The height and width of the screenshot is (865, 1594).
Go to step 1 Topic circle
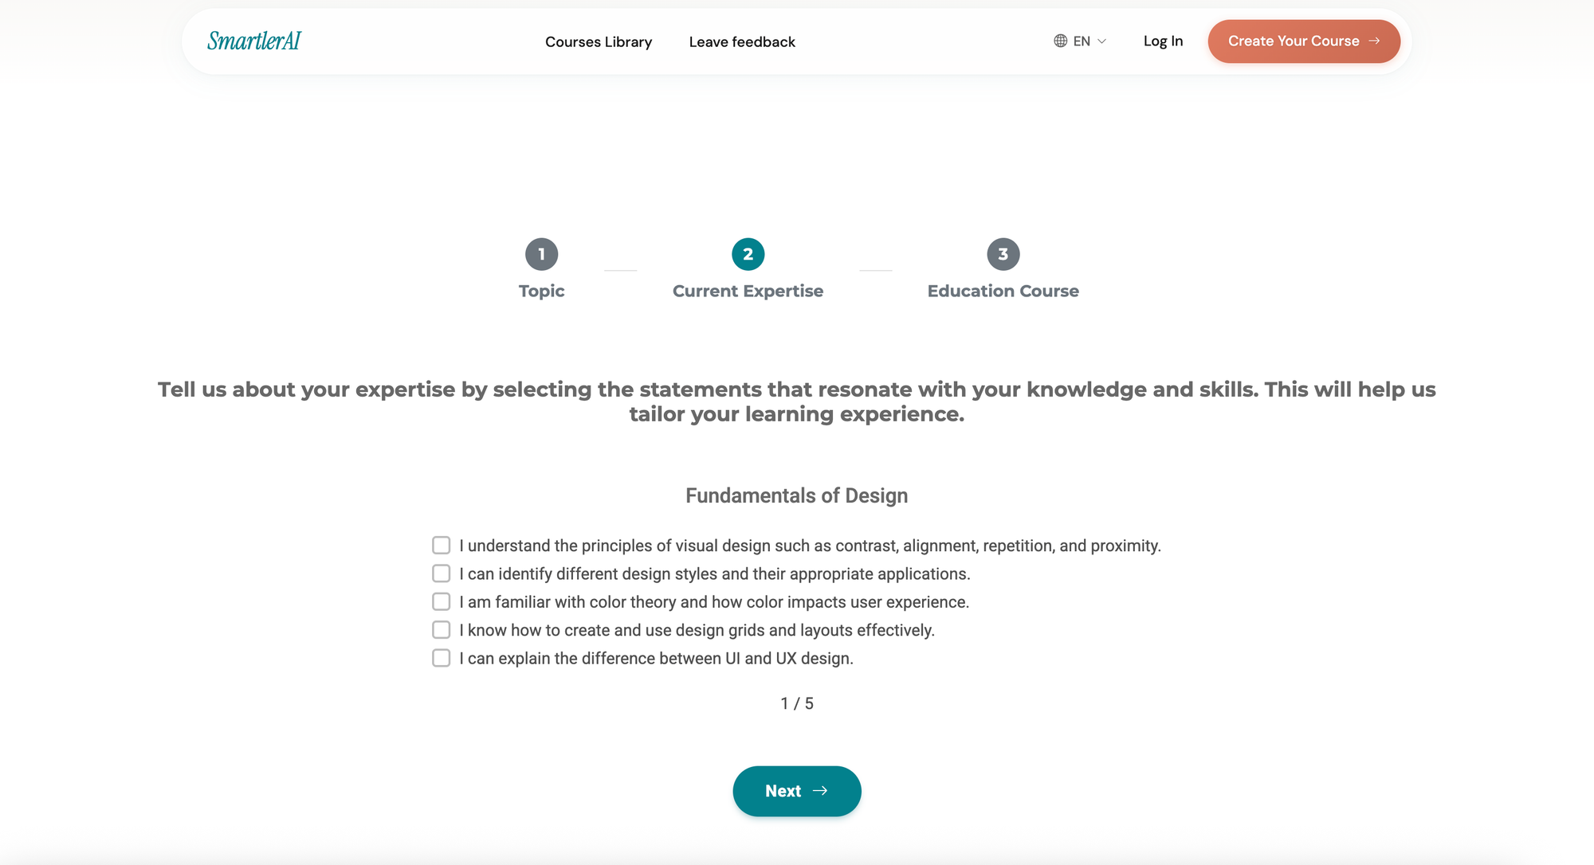point(542,254)
